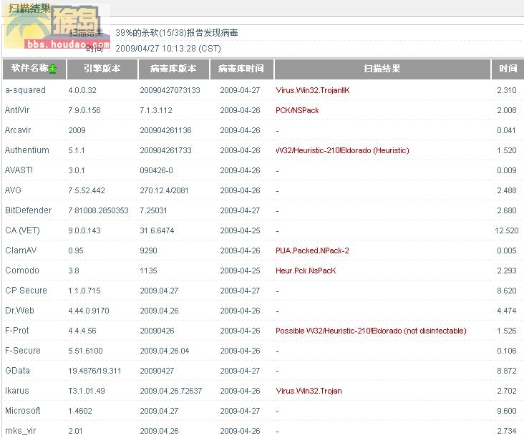This screenshot has height=438, width=524.
Task: Select the BitDefender software name
Action: (29, 210)
